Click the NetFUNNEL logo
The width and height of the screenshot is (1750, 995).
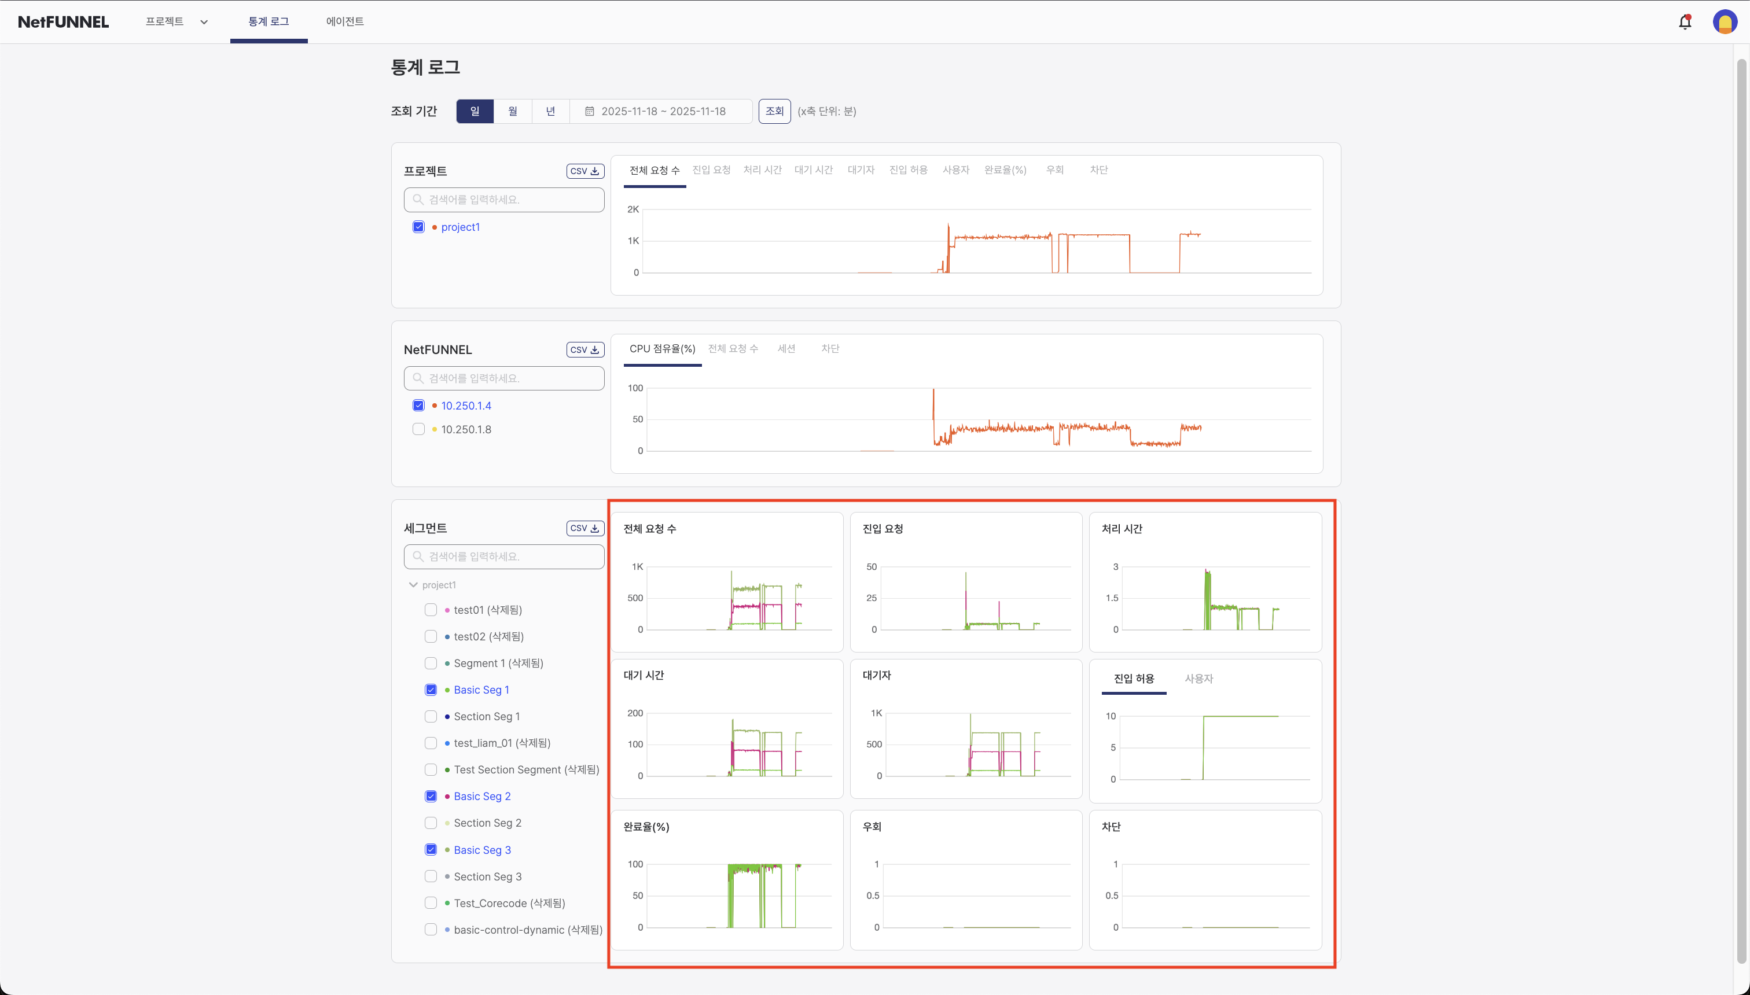pyautogui.click(x=63, y=22)
